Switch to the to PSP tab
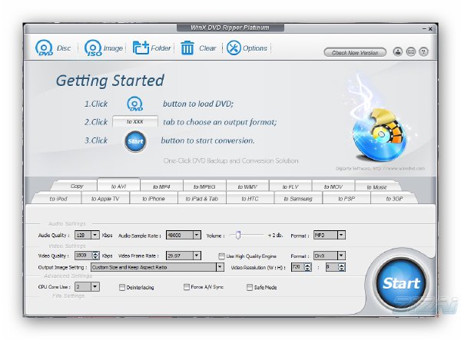The image size is (461, 340). (x=347, y=199)
